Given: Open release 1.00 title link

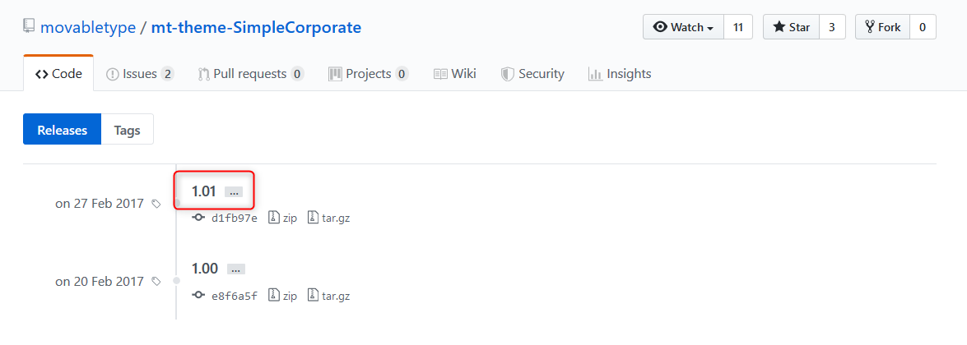Looking at the screenshot, I should tap(204, 269).
